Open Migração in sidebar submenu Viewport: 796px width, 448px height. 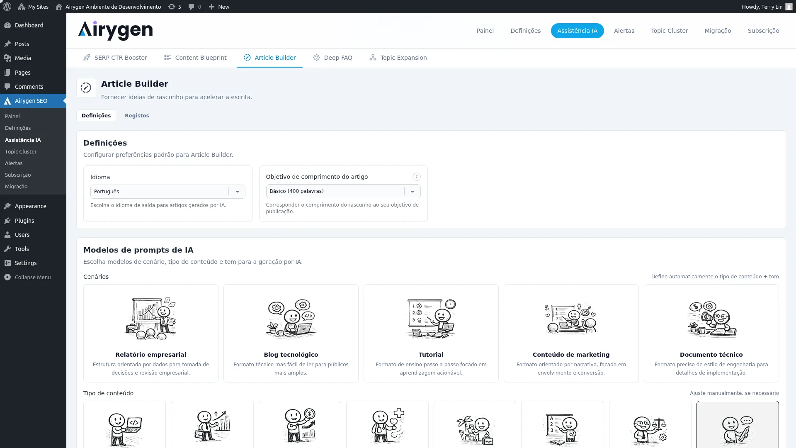tap(16, 187)
